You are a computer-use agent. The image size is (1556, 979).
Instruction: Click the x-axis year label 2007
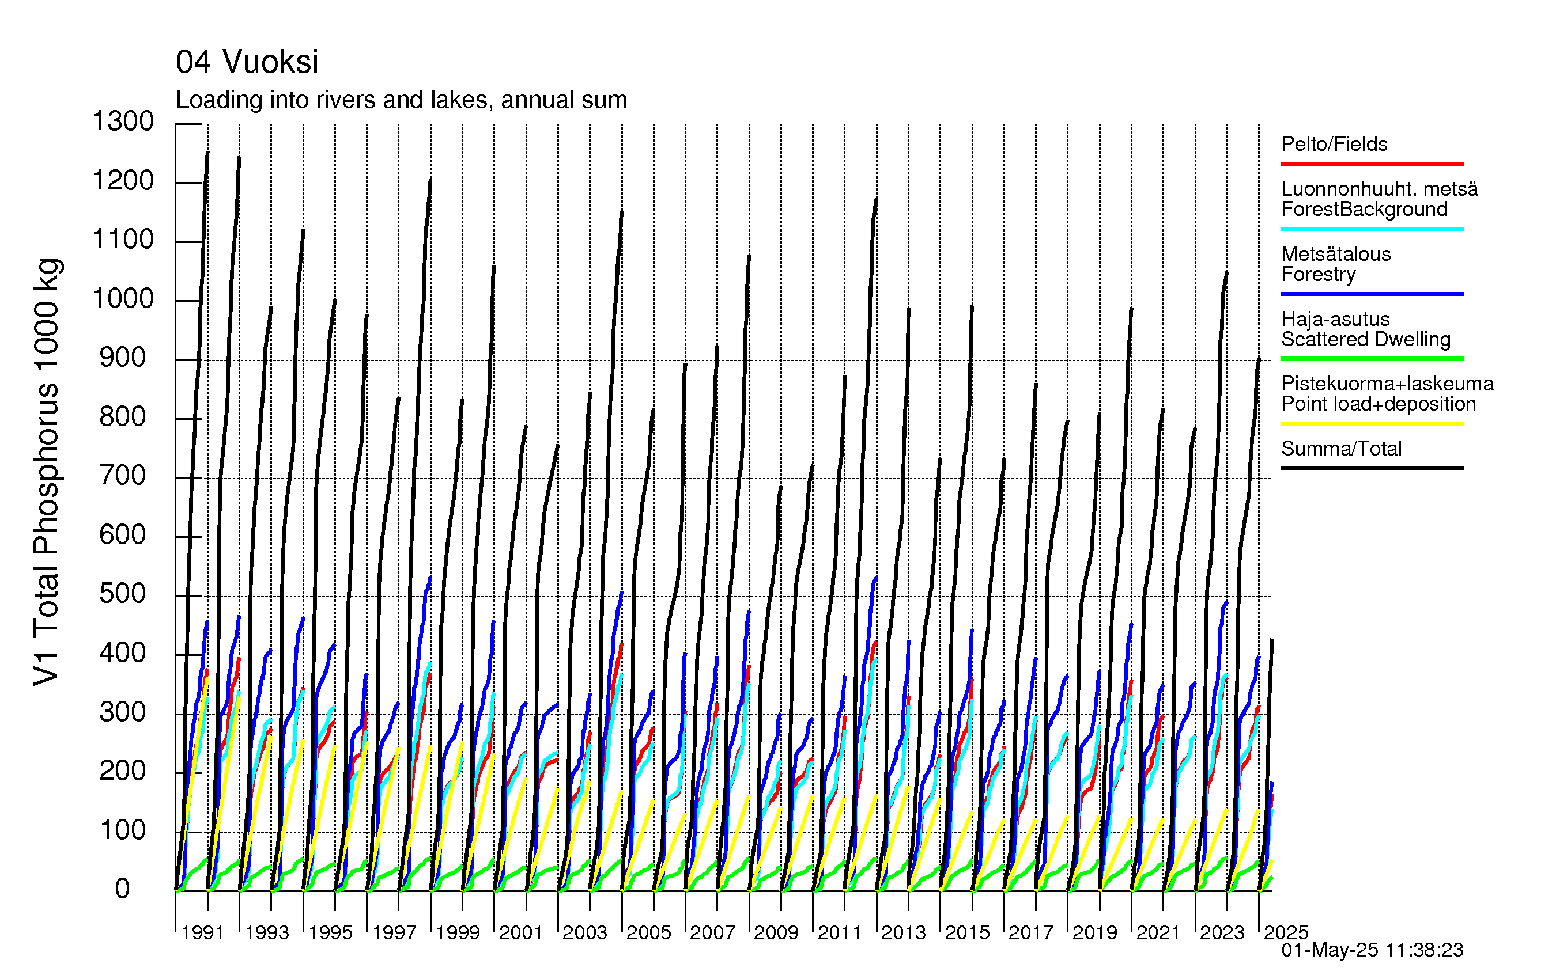pos(712,932)
